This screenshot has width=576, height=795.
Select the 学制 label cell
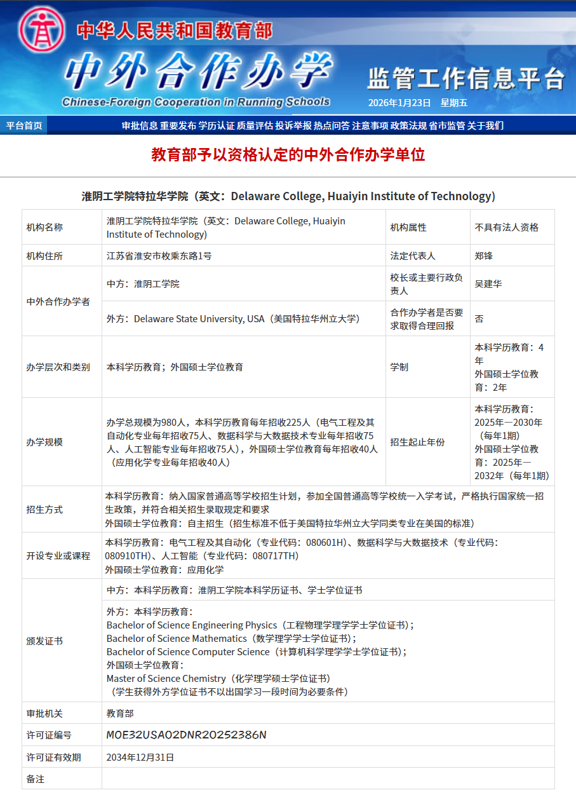coord(428,367)
